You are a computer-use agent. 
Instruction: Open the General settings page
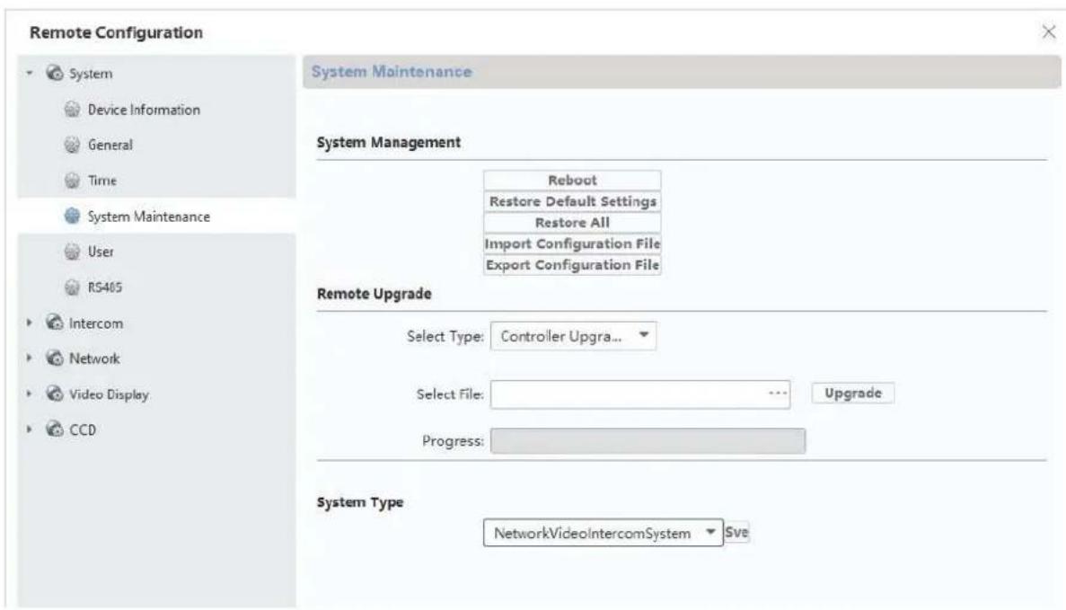click(110, 145)
